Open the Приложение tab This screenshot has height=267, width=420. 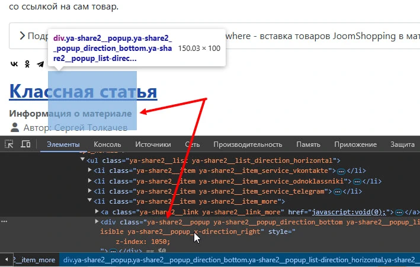[355, 144]
